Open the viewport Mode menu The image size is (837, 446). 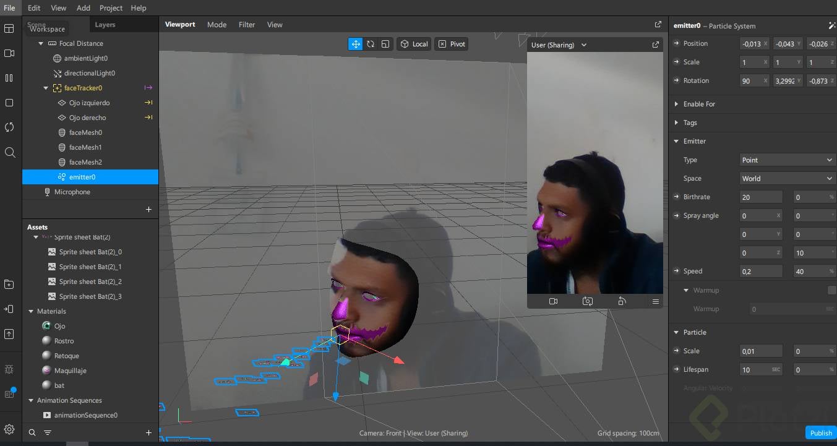tap(217, 25)
